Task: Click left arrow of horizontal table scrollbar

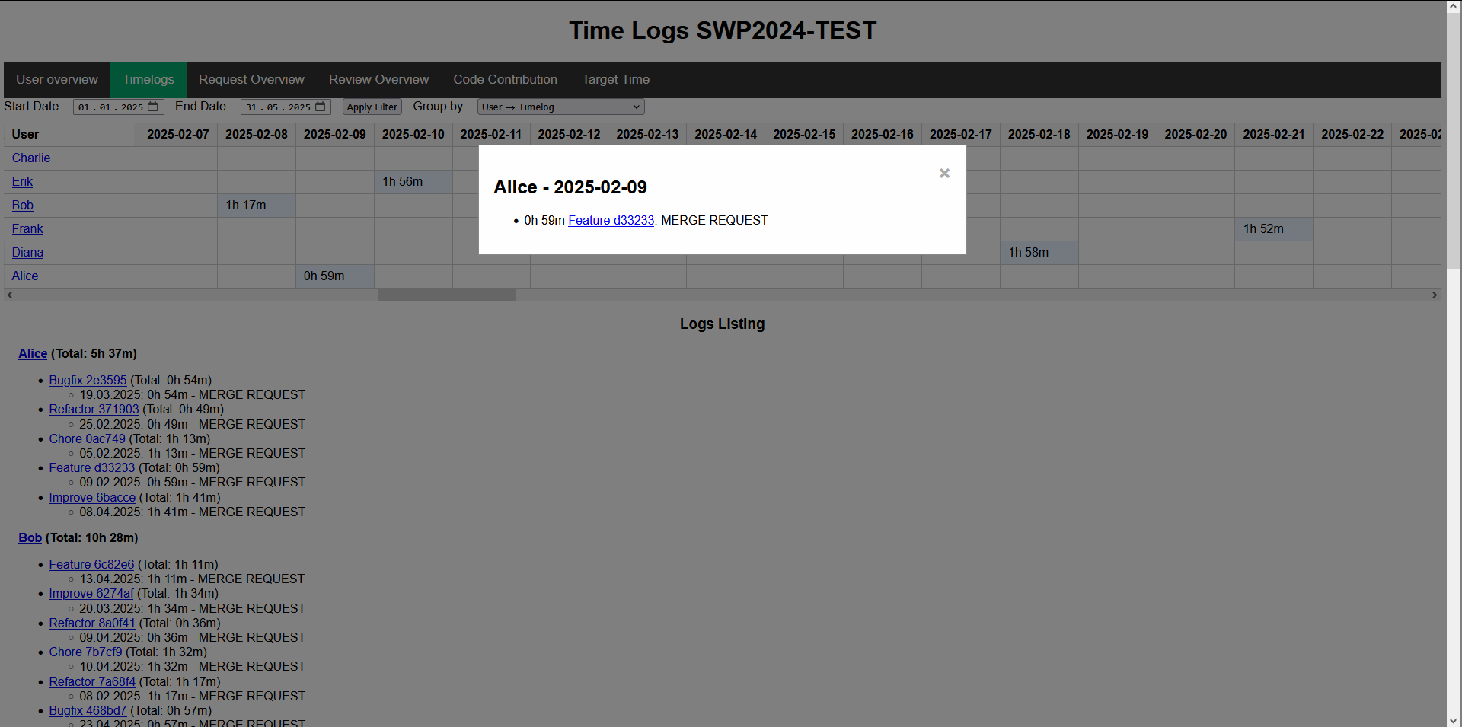Action: point(10,295)
